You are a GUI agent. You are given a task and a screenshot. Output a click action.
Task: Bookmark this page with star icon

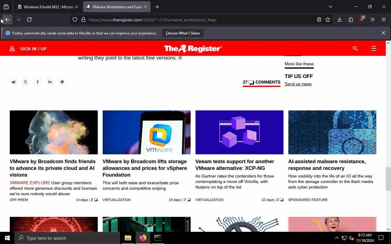coord(328,20)
